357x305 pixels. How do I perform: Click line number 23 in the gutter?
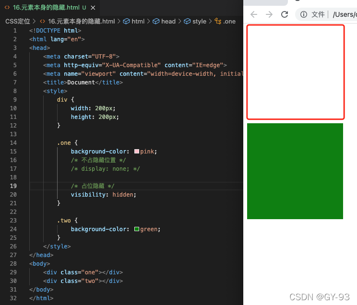coord(13,220)
